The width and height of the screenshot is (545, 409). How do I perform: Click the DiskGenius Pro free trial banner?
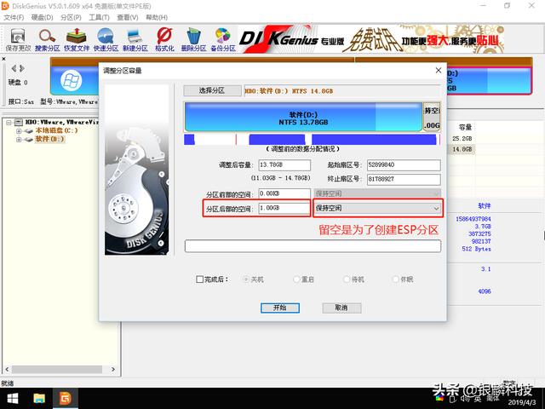pyautogui.click(x=371, y=39)
